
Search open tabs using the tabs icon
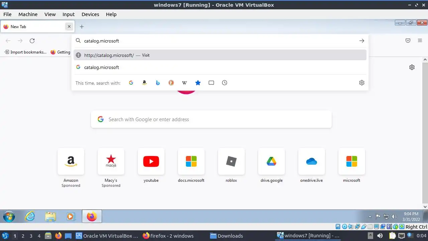211,83
